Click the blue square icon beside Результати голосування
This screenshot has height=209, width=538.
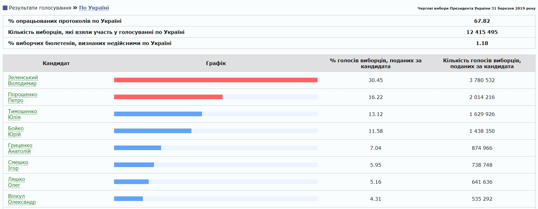5,8
